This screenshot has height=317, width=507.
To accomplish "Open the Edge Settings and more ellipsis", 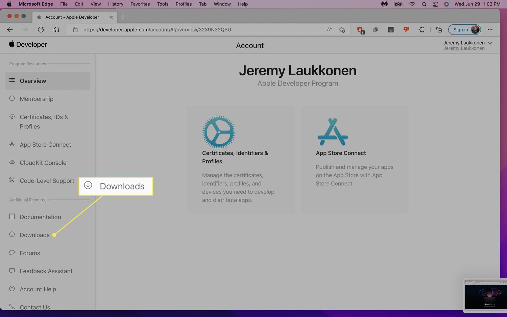I will pos(490,30).
